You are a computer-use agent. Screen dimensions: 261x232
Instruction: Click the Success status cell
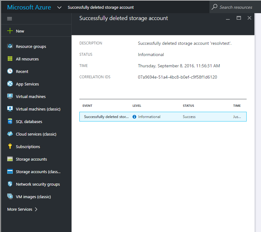tap(189, 117)
